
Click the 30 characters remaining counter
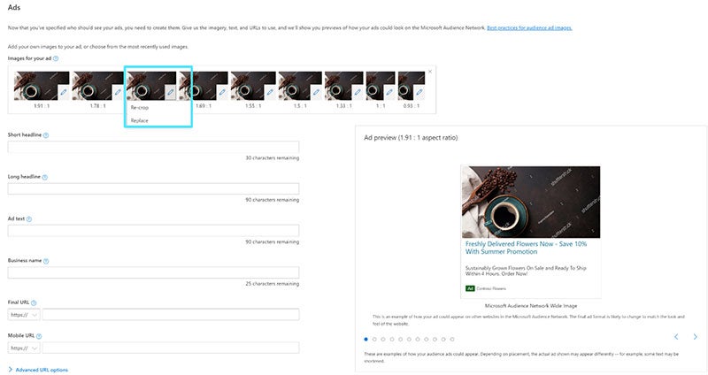click(x=272, y=158)
